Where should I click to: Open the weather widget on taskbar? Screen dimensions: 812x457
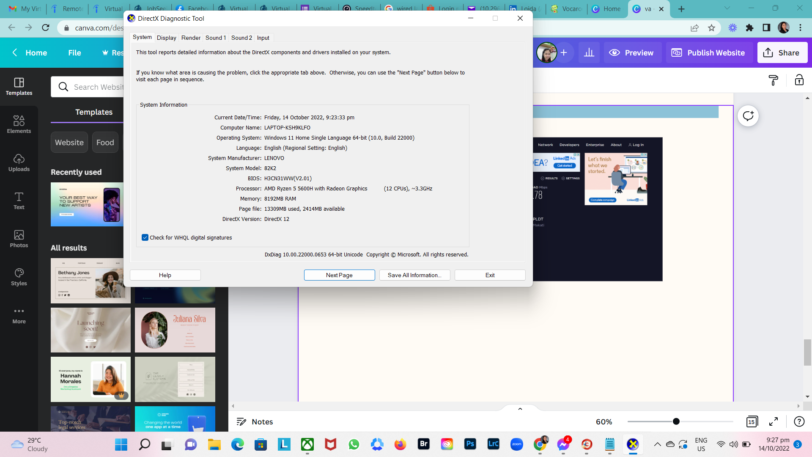[x=30, y=444]
